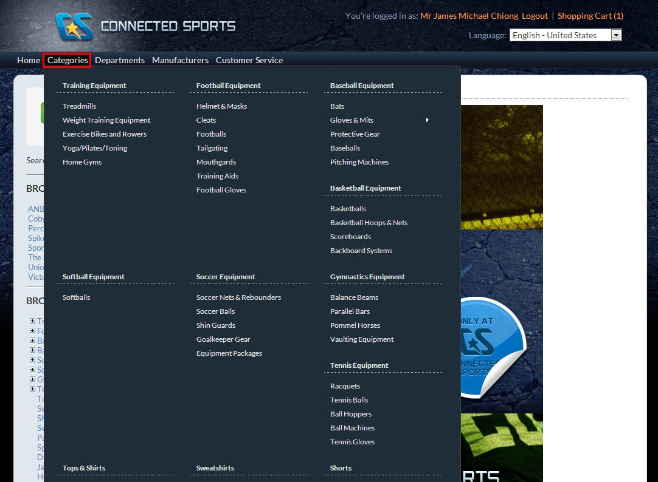Open the Departments menu
The height and width of the screenshot is (482, 658).
click(x=120, y=60)
